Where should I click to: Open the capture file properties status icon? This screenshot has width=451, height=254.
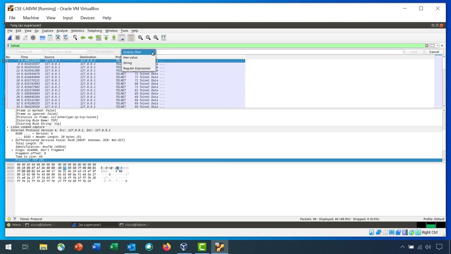coord(14,219)
